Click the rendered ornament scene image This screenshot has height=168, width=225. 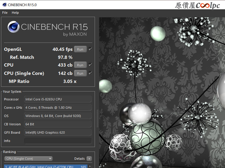162,93
